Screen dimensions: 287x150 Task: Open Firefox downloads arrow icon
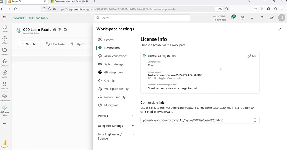(262, 9)
